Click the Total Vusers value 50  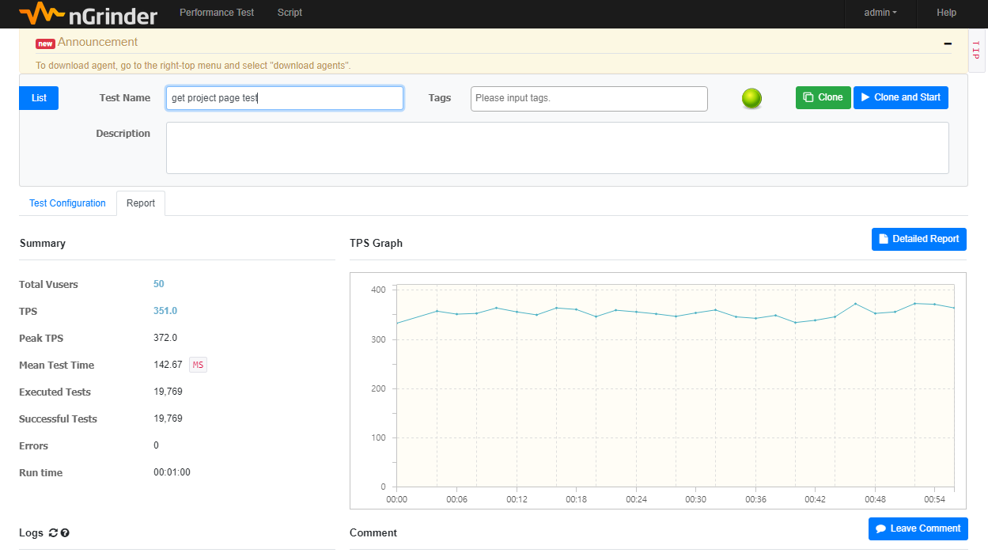[159, 284]
